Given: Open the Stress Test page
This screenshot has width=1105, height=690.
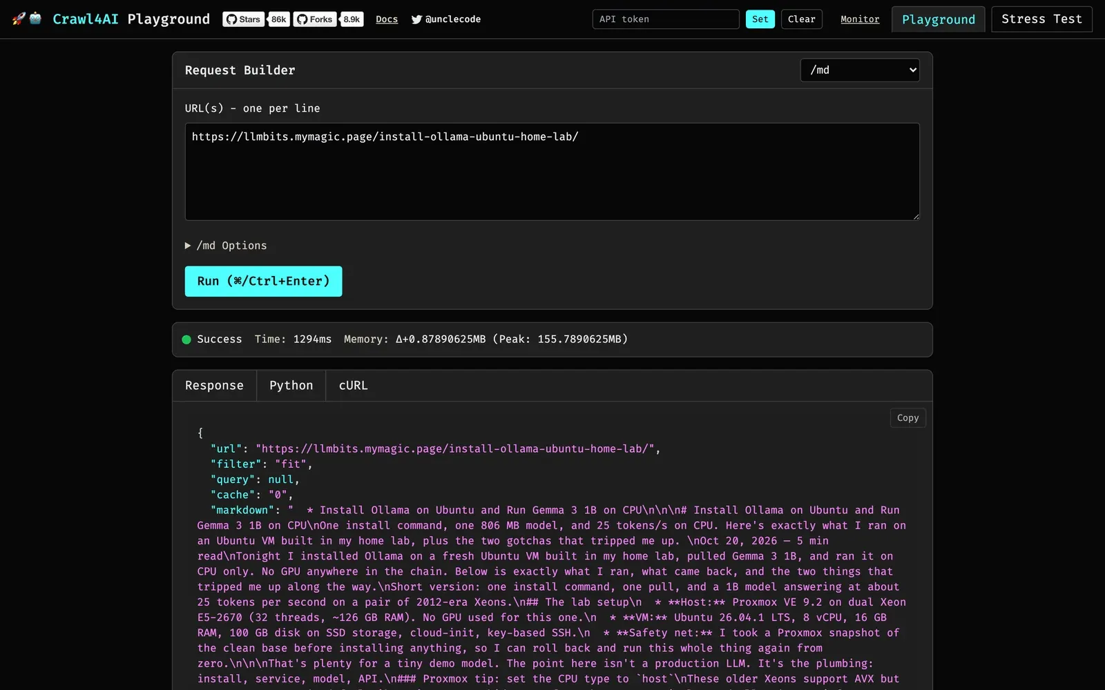Looking at the screenshot, I should [x=1041, y=19].
